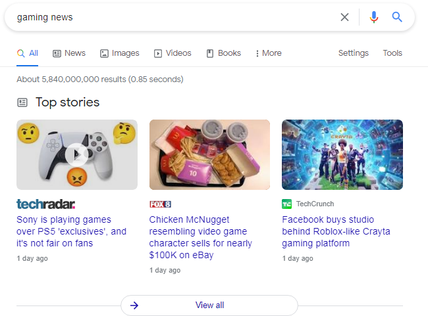Click the Top stories heading

click(x=67, y=102)
